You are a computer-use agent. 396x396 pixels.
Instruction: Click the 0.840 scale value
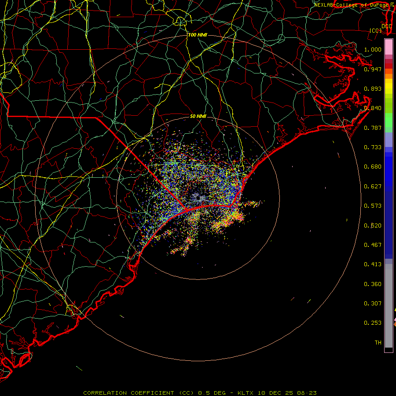point(373,108)
